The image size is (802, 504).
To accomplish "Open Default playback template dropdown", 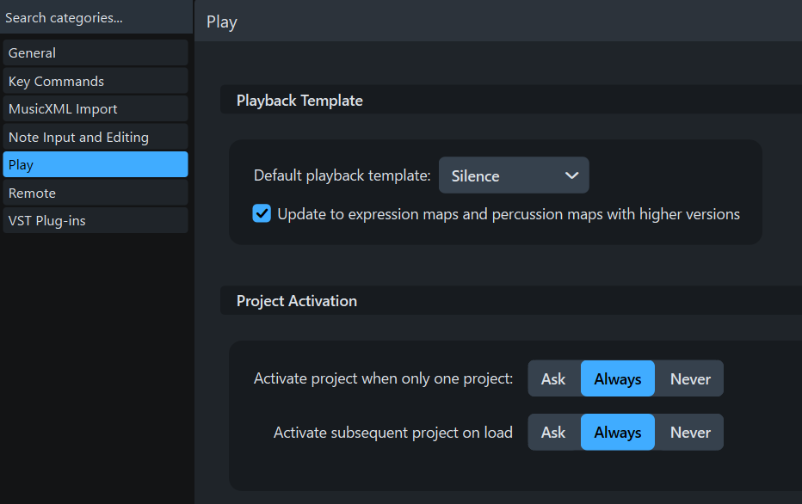I will pos(513,175).
